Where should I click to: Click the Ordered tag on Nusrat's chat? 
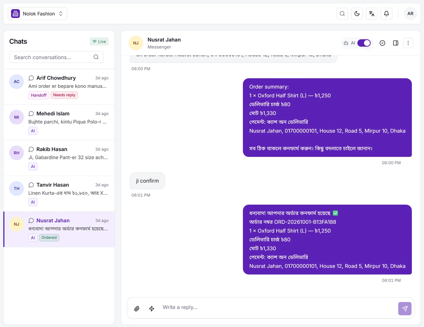[x=49, y=238]
